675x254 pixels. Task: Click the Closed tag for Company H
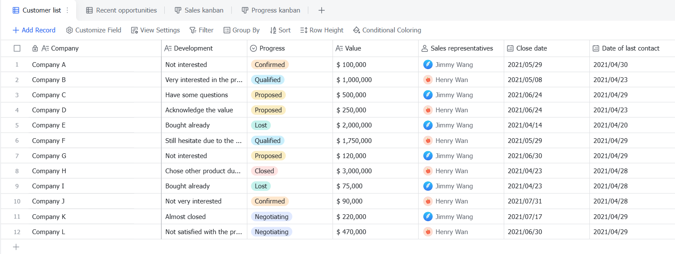click(264, 171)
